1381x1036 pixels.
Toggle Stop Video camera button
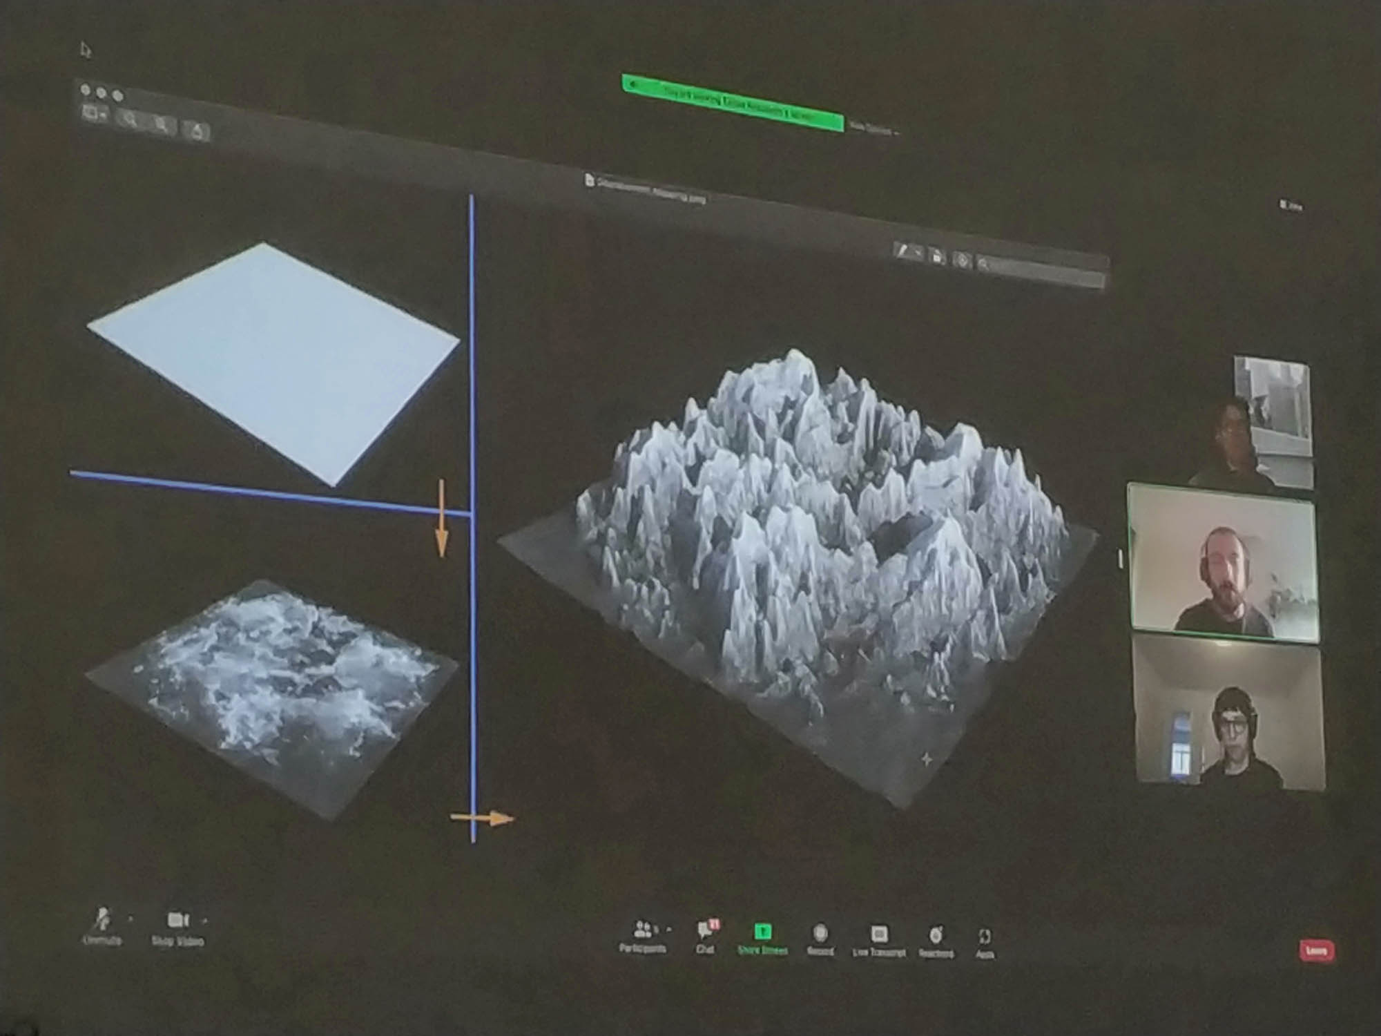pyautogui.click(x=177, y=920)
